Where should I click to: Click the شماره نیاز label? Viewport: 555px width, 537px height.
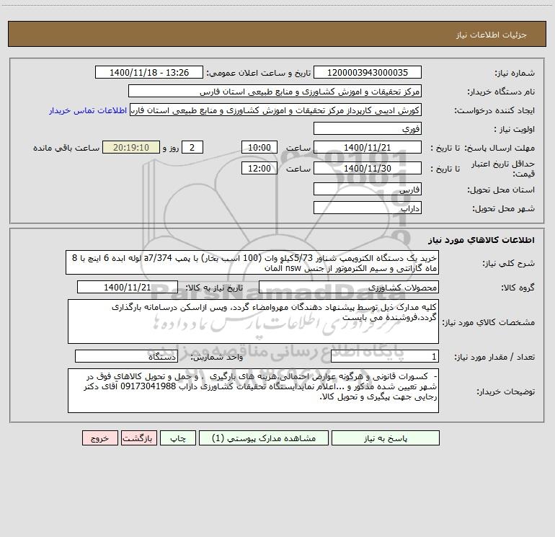tap(515, 73)
